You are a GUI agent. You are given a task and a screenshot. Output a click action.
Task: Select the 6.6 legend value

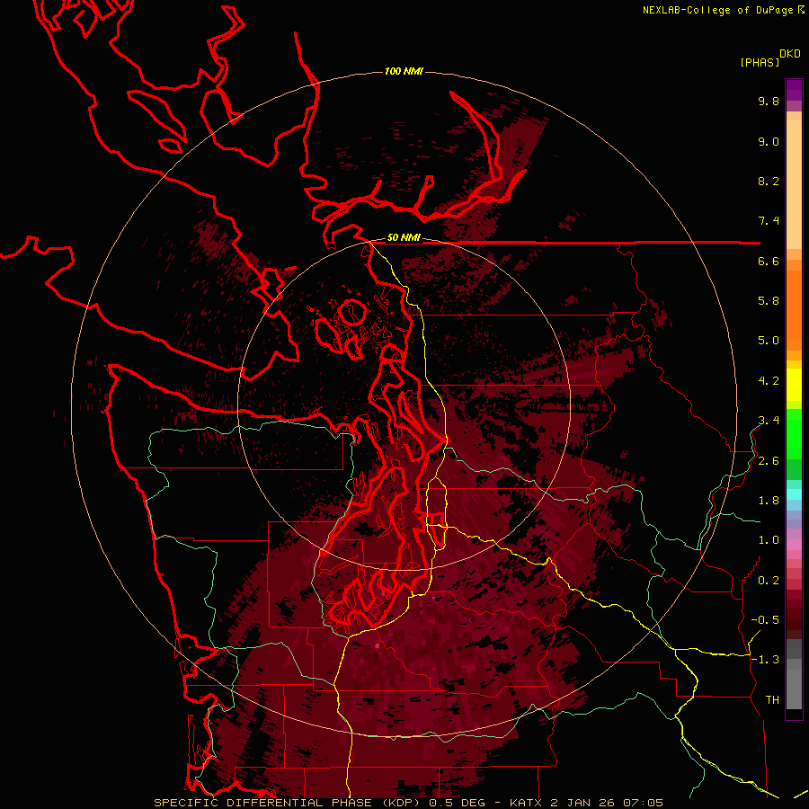[x=769, y=261]
